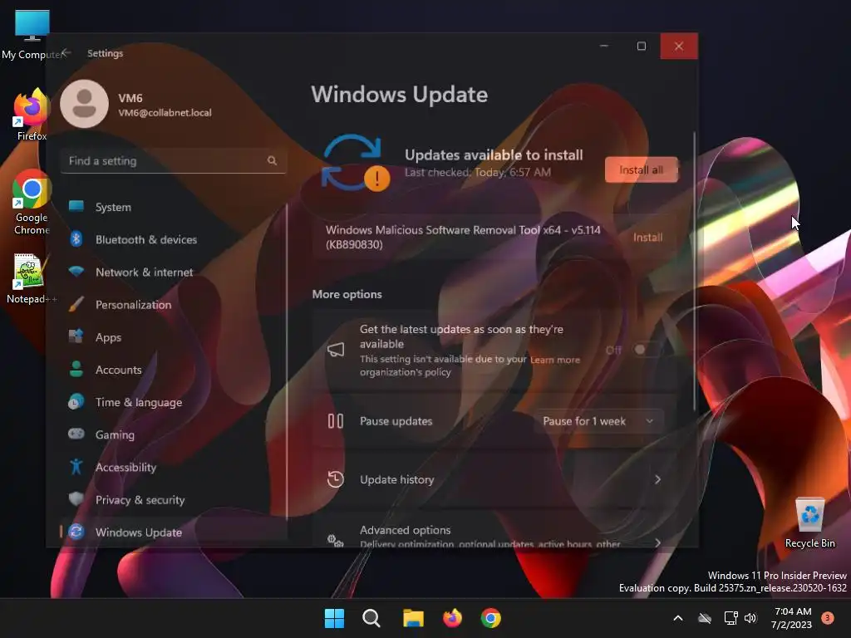Screen dimensions: 851x638
Task: Click the Advanced options gears icon
Action: [x=336, y=540]
